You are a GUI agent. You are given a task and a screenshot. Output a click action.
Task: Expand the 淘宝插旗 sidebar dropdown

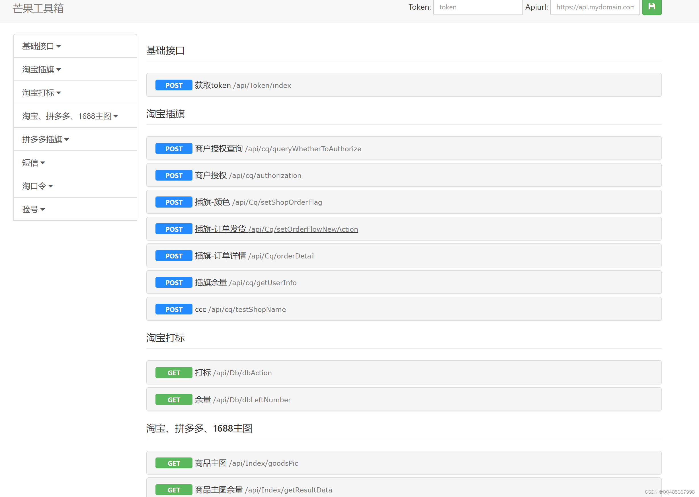(x=42, y=69)
